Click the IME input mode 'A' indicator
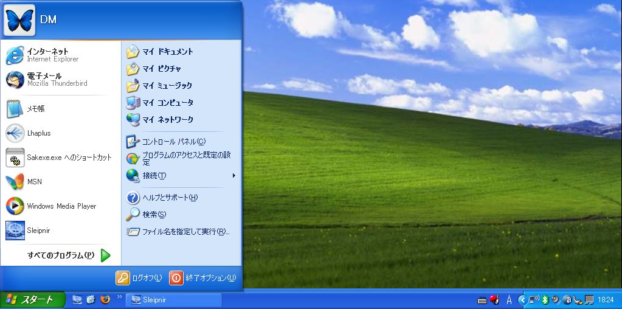Viewport: 622px width, 309px height. point(509,300)
